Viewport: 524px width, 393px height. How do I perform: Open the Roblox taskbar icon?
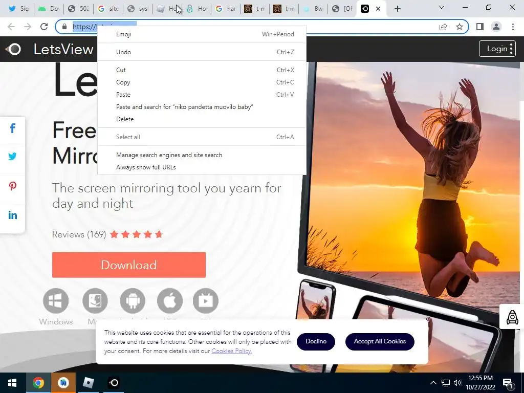pyautogui.click(x=88, y=383)
